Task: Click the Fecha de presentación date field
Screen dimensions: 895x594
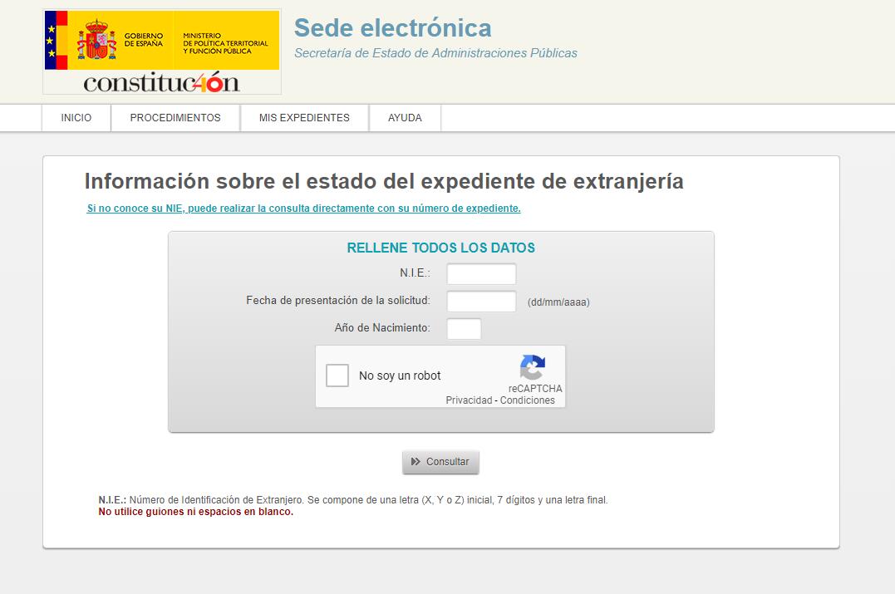Action: [481, 302]
